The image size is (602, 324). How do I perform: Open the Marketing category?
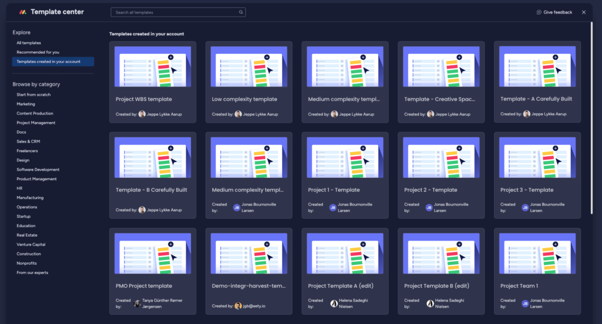pyautogui.click(x=26, y=104)
